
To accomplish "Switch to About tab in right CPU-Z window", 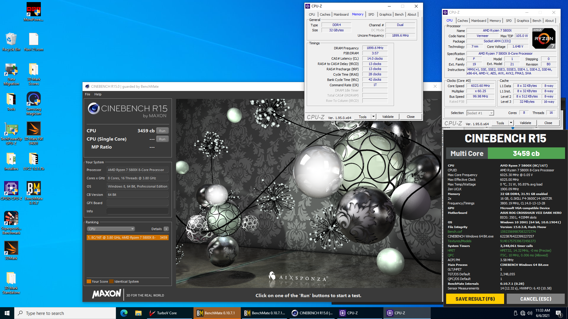I will 549,21.
